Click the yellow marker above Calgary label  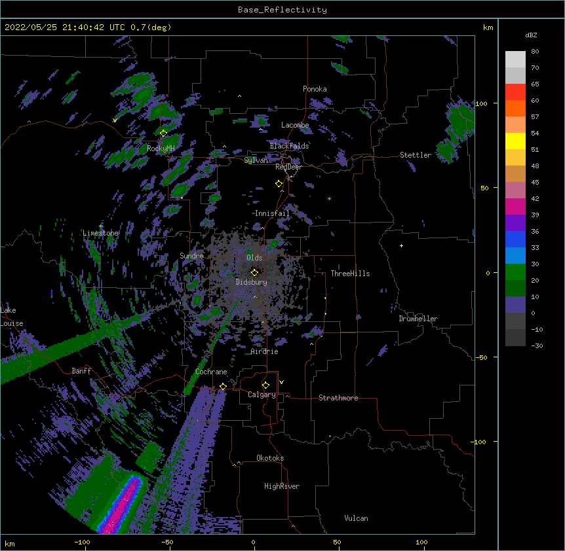tap(265, 385)
